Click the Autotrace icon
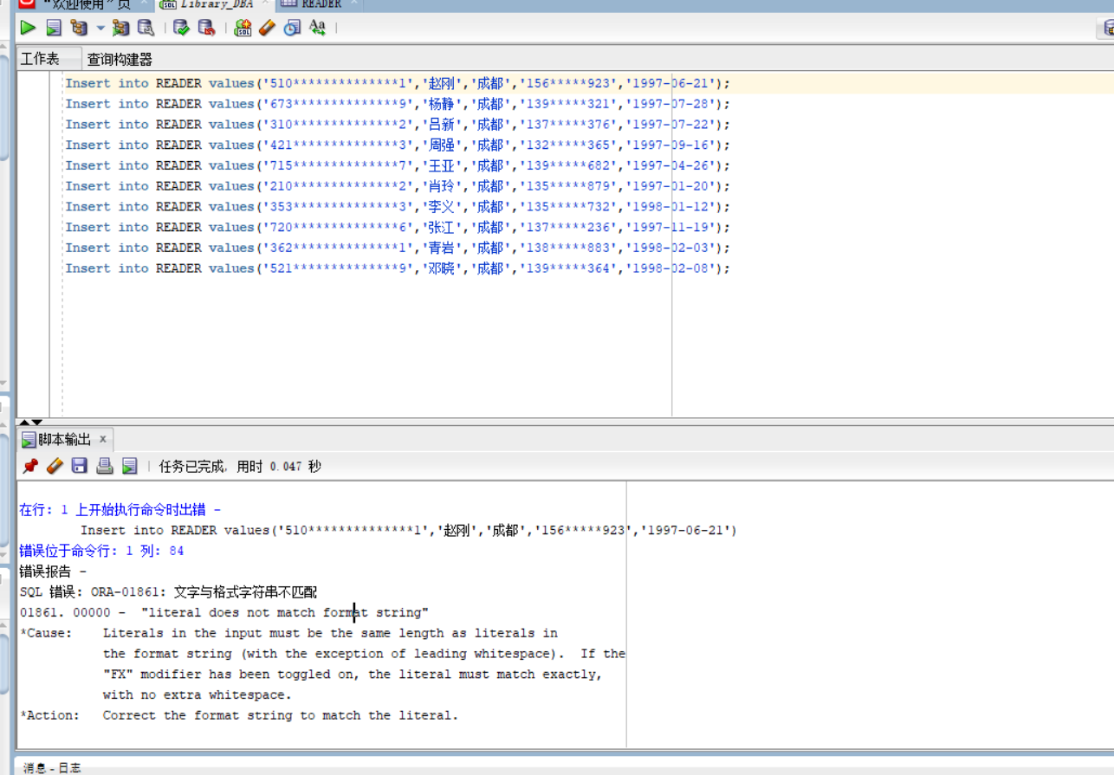Screen dimensions: 1114x775 tap(120, 28)
